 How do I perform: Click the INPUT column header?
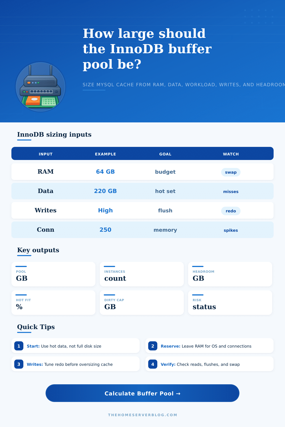[x=46, y=154]
